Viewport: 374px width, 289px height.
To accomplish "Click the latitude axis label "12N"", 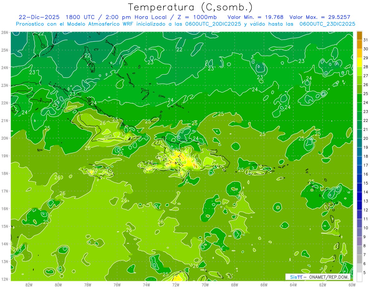I will pos(5,279).
